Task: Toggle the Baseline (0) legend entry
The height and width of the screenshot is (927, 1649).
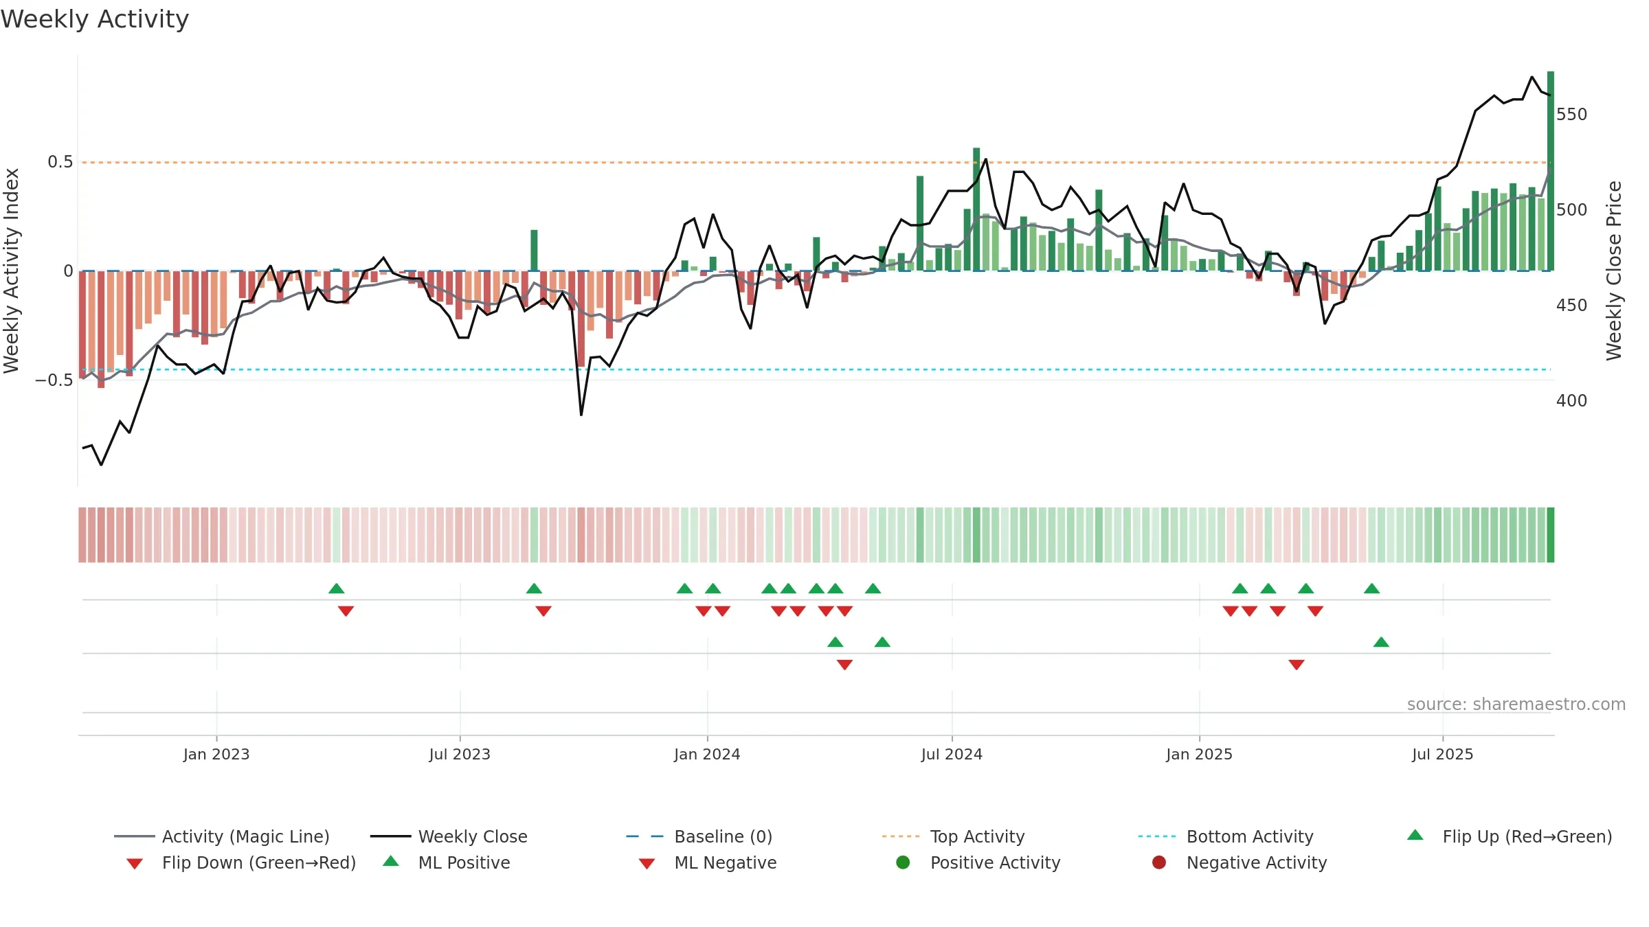Action: tap(699, 836)
